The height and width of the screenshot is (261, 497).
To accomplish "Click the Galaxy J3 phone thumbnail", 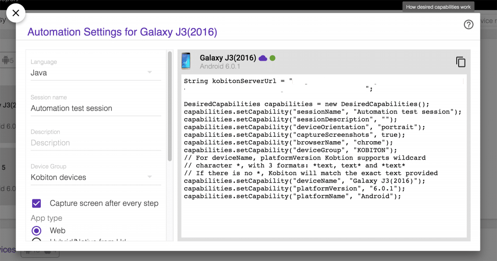I will coord(186,61).
